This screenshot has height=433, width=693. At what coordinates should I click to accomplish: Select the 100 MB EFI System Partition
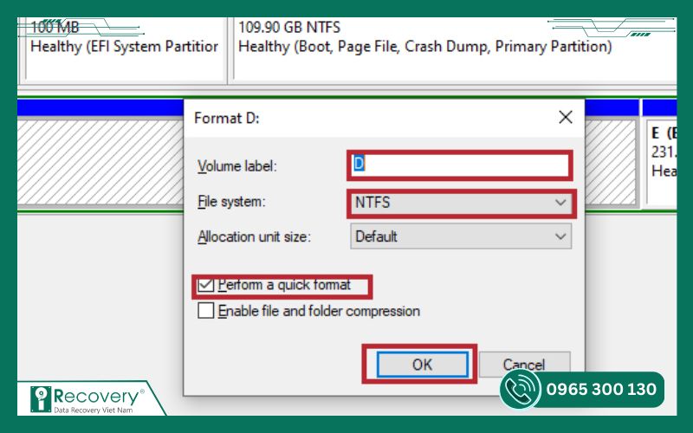(125, 49)
